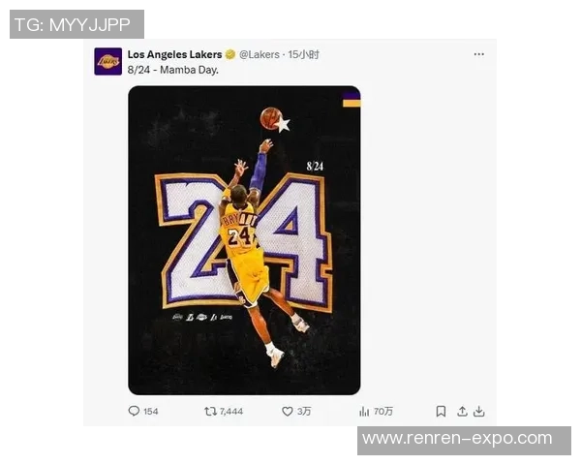Click the 7,444 retweets count
Viewport: 581px width, 465px height.
click(231, 412)
